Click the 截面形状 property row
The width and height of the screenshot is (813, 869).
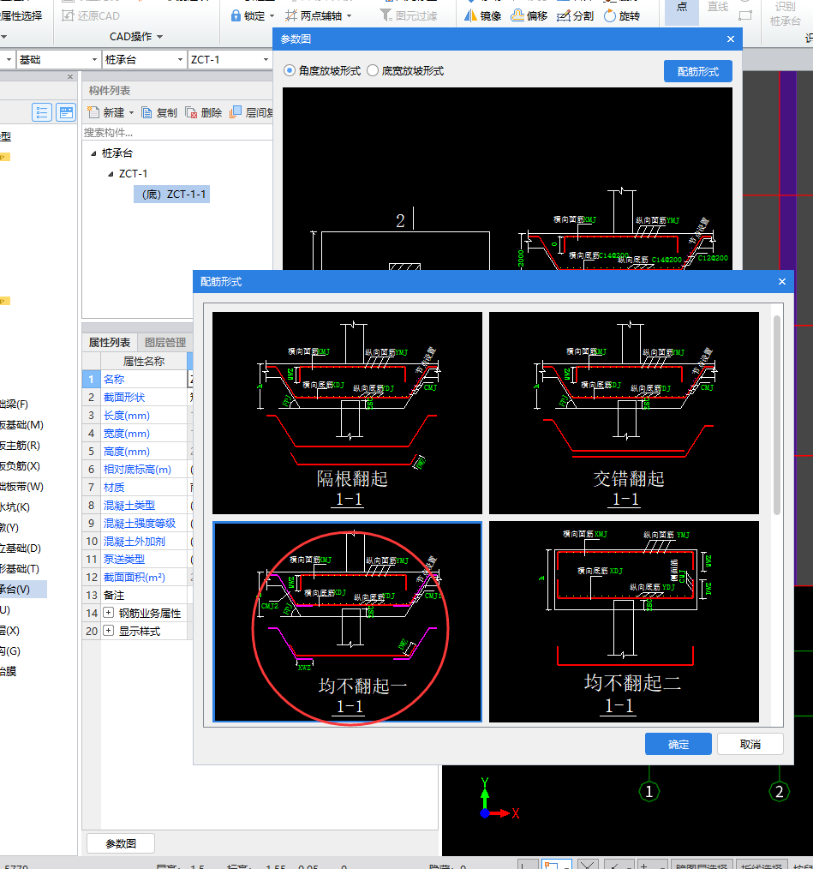coord(137,398)
